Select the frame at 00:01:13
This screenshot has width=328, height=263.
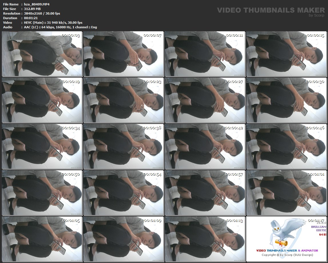click(x=205, y=239)
